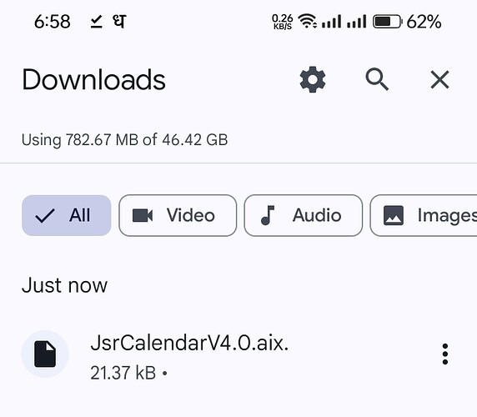477x417 pixels.
Task: Tap the checkmark in All chip
Action: (x=45, y=216)
